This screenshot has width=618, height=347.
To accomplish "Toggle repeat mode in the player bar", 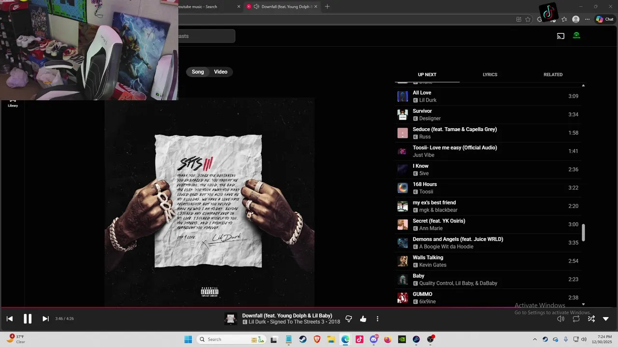I will click(576, 319).
